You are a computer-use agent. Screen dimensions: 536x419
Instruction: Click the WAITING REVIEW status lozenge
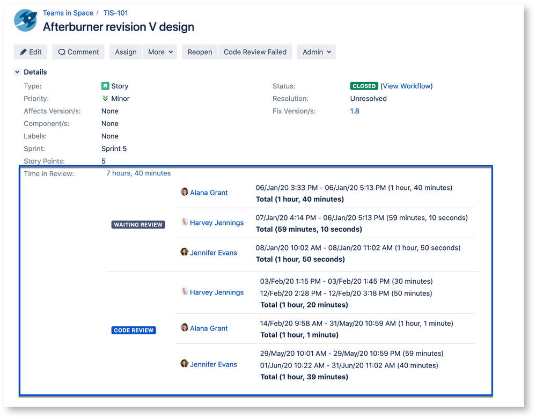[x=138, y=225]
